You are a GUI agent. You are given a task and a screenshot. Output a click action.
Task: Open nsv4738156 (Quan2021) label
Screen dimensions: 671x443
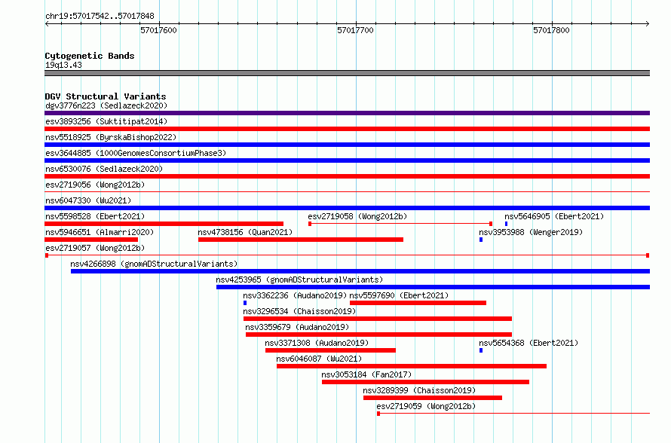pos(245,232)
